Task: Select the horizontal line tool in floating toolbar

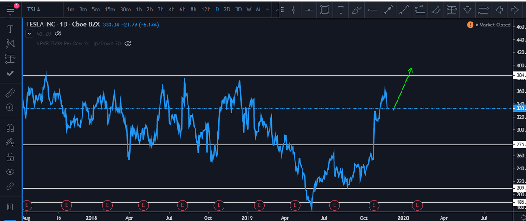Action: tap(309, 10)
